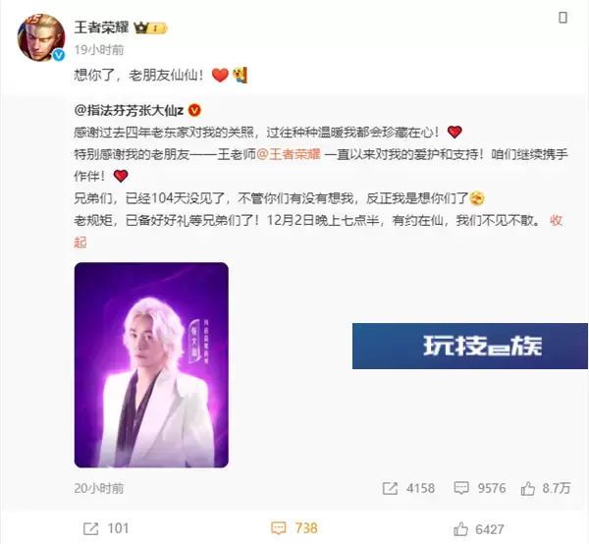The width and height of the screenshot is (589, 544).
Task: Open the 738 comments tab
Action: [x=294, y=528]
